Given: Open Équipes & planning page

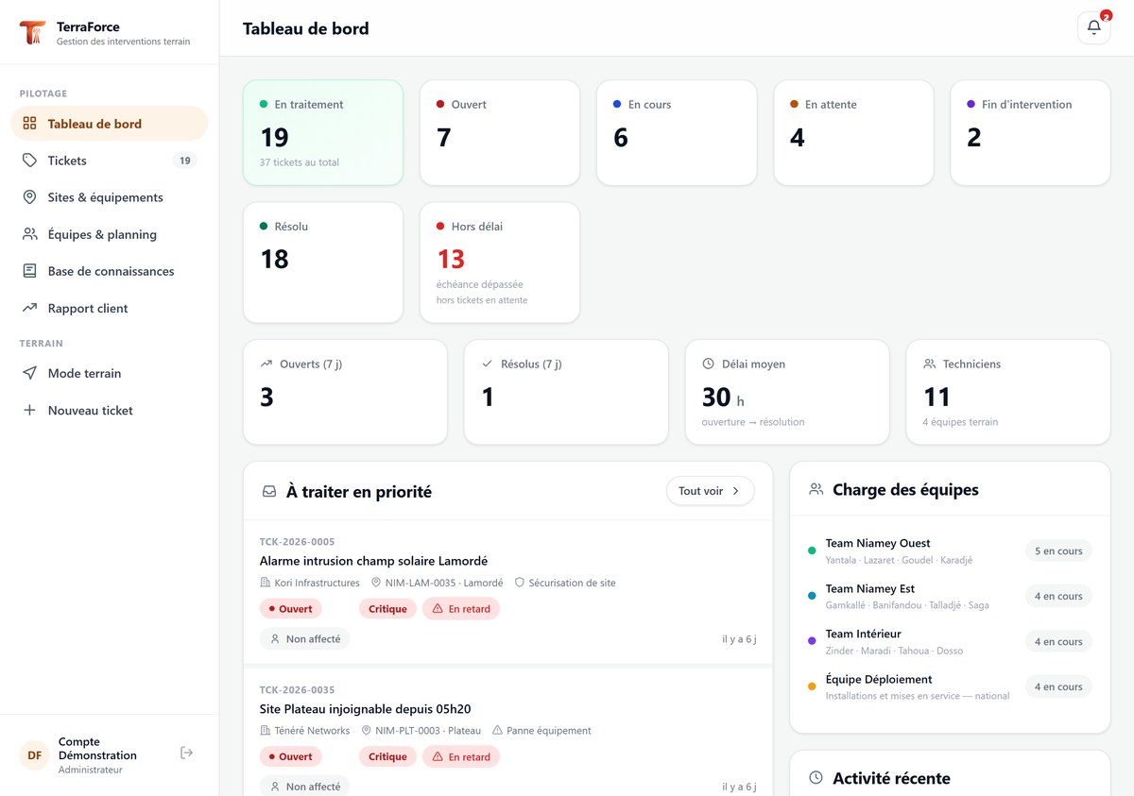Looking at the screenshot, I should 110,234.
